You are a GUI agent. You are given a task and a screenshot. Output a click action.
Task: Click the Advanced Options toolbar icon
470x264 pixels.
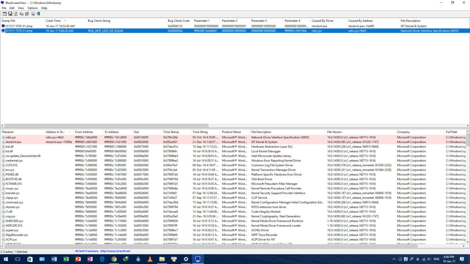point(4,14)
